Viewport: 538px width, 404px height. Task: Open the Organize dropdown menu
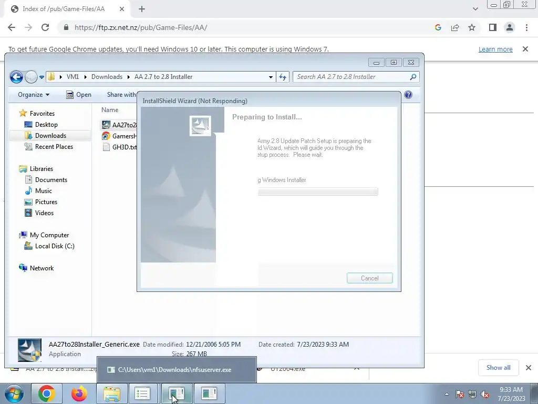pos(34,95)
